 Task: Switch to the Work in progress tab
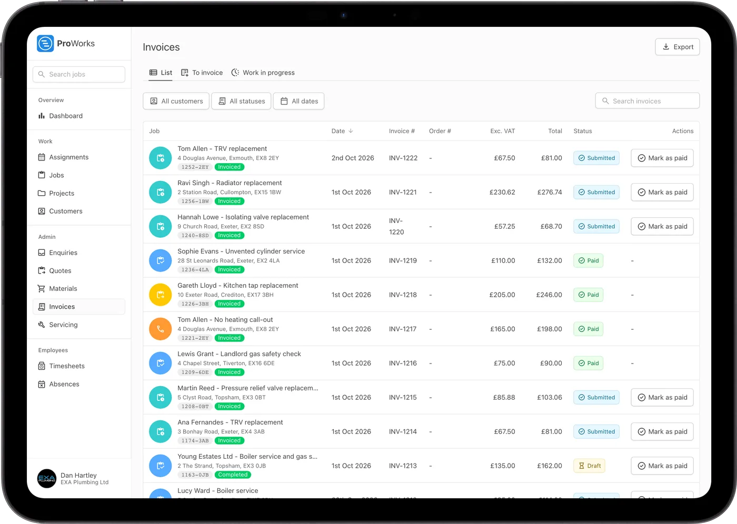pos(263,73)
